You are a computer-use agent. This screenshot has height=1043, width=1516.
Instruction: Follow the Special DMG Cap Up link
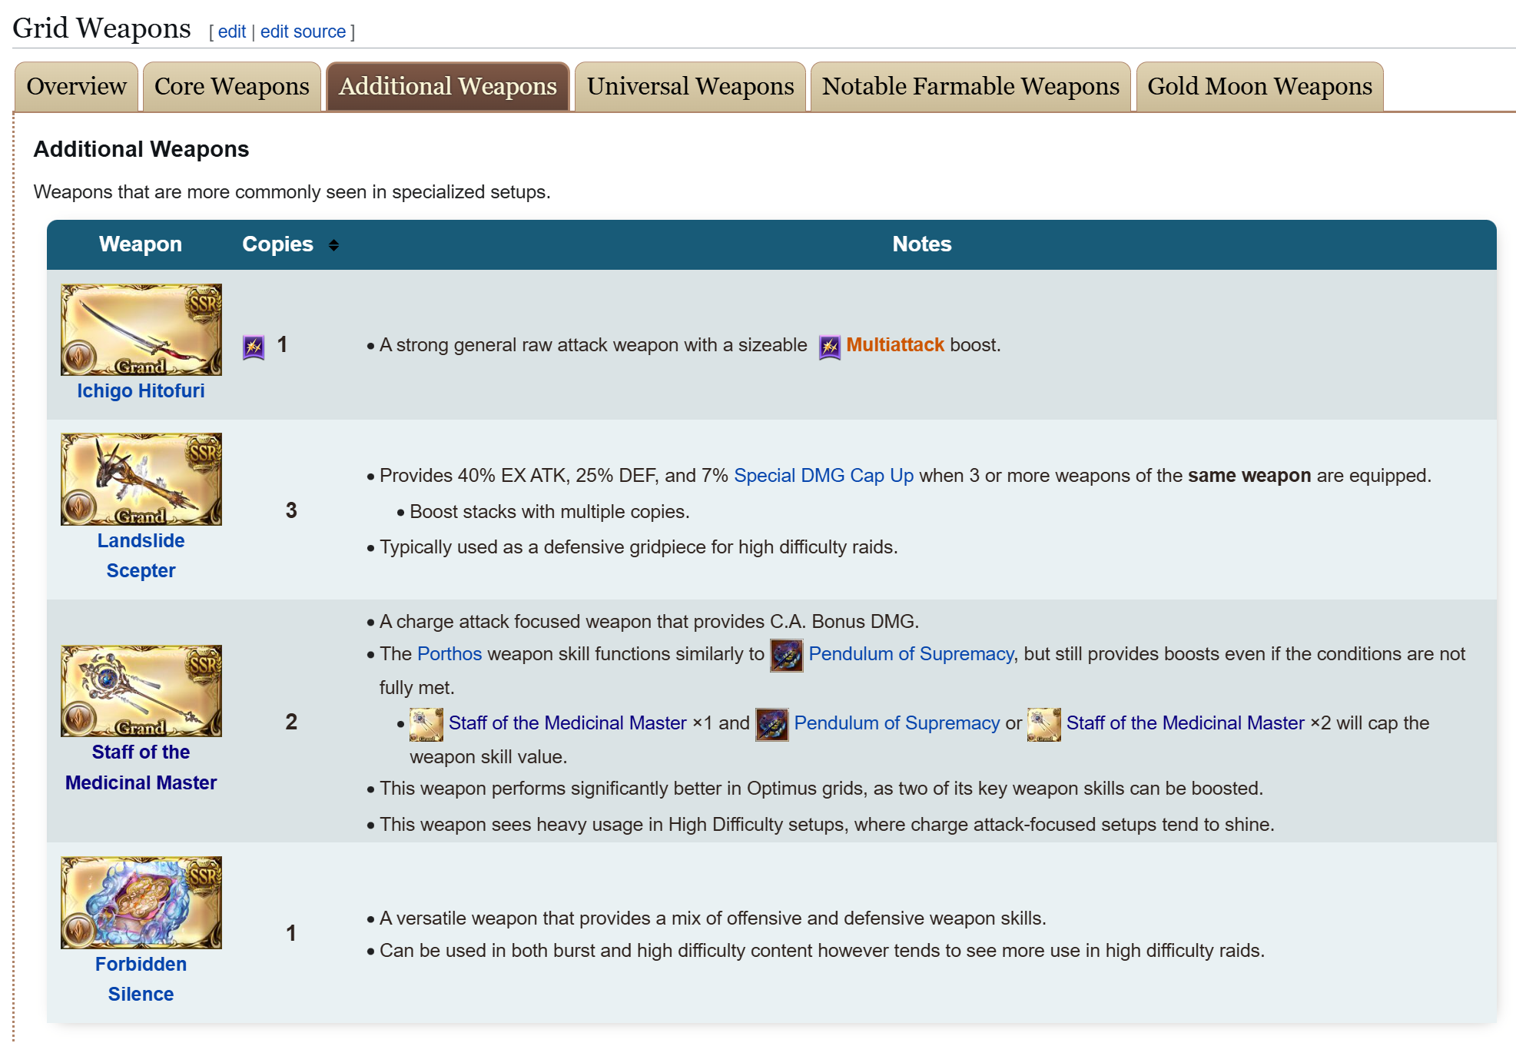(x=823, y=476)
